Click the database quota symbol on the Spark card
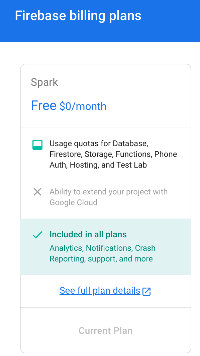 point(37,145)
